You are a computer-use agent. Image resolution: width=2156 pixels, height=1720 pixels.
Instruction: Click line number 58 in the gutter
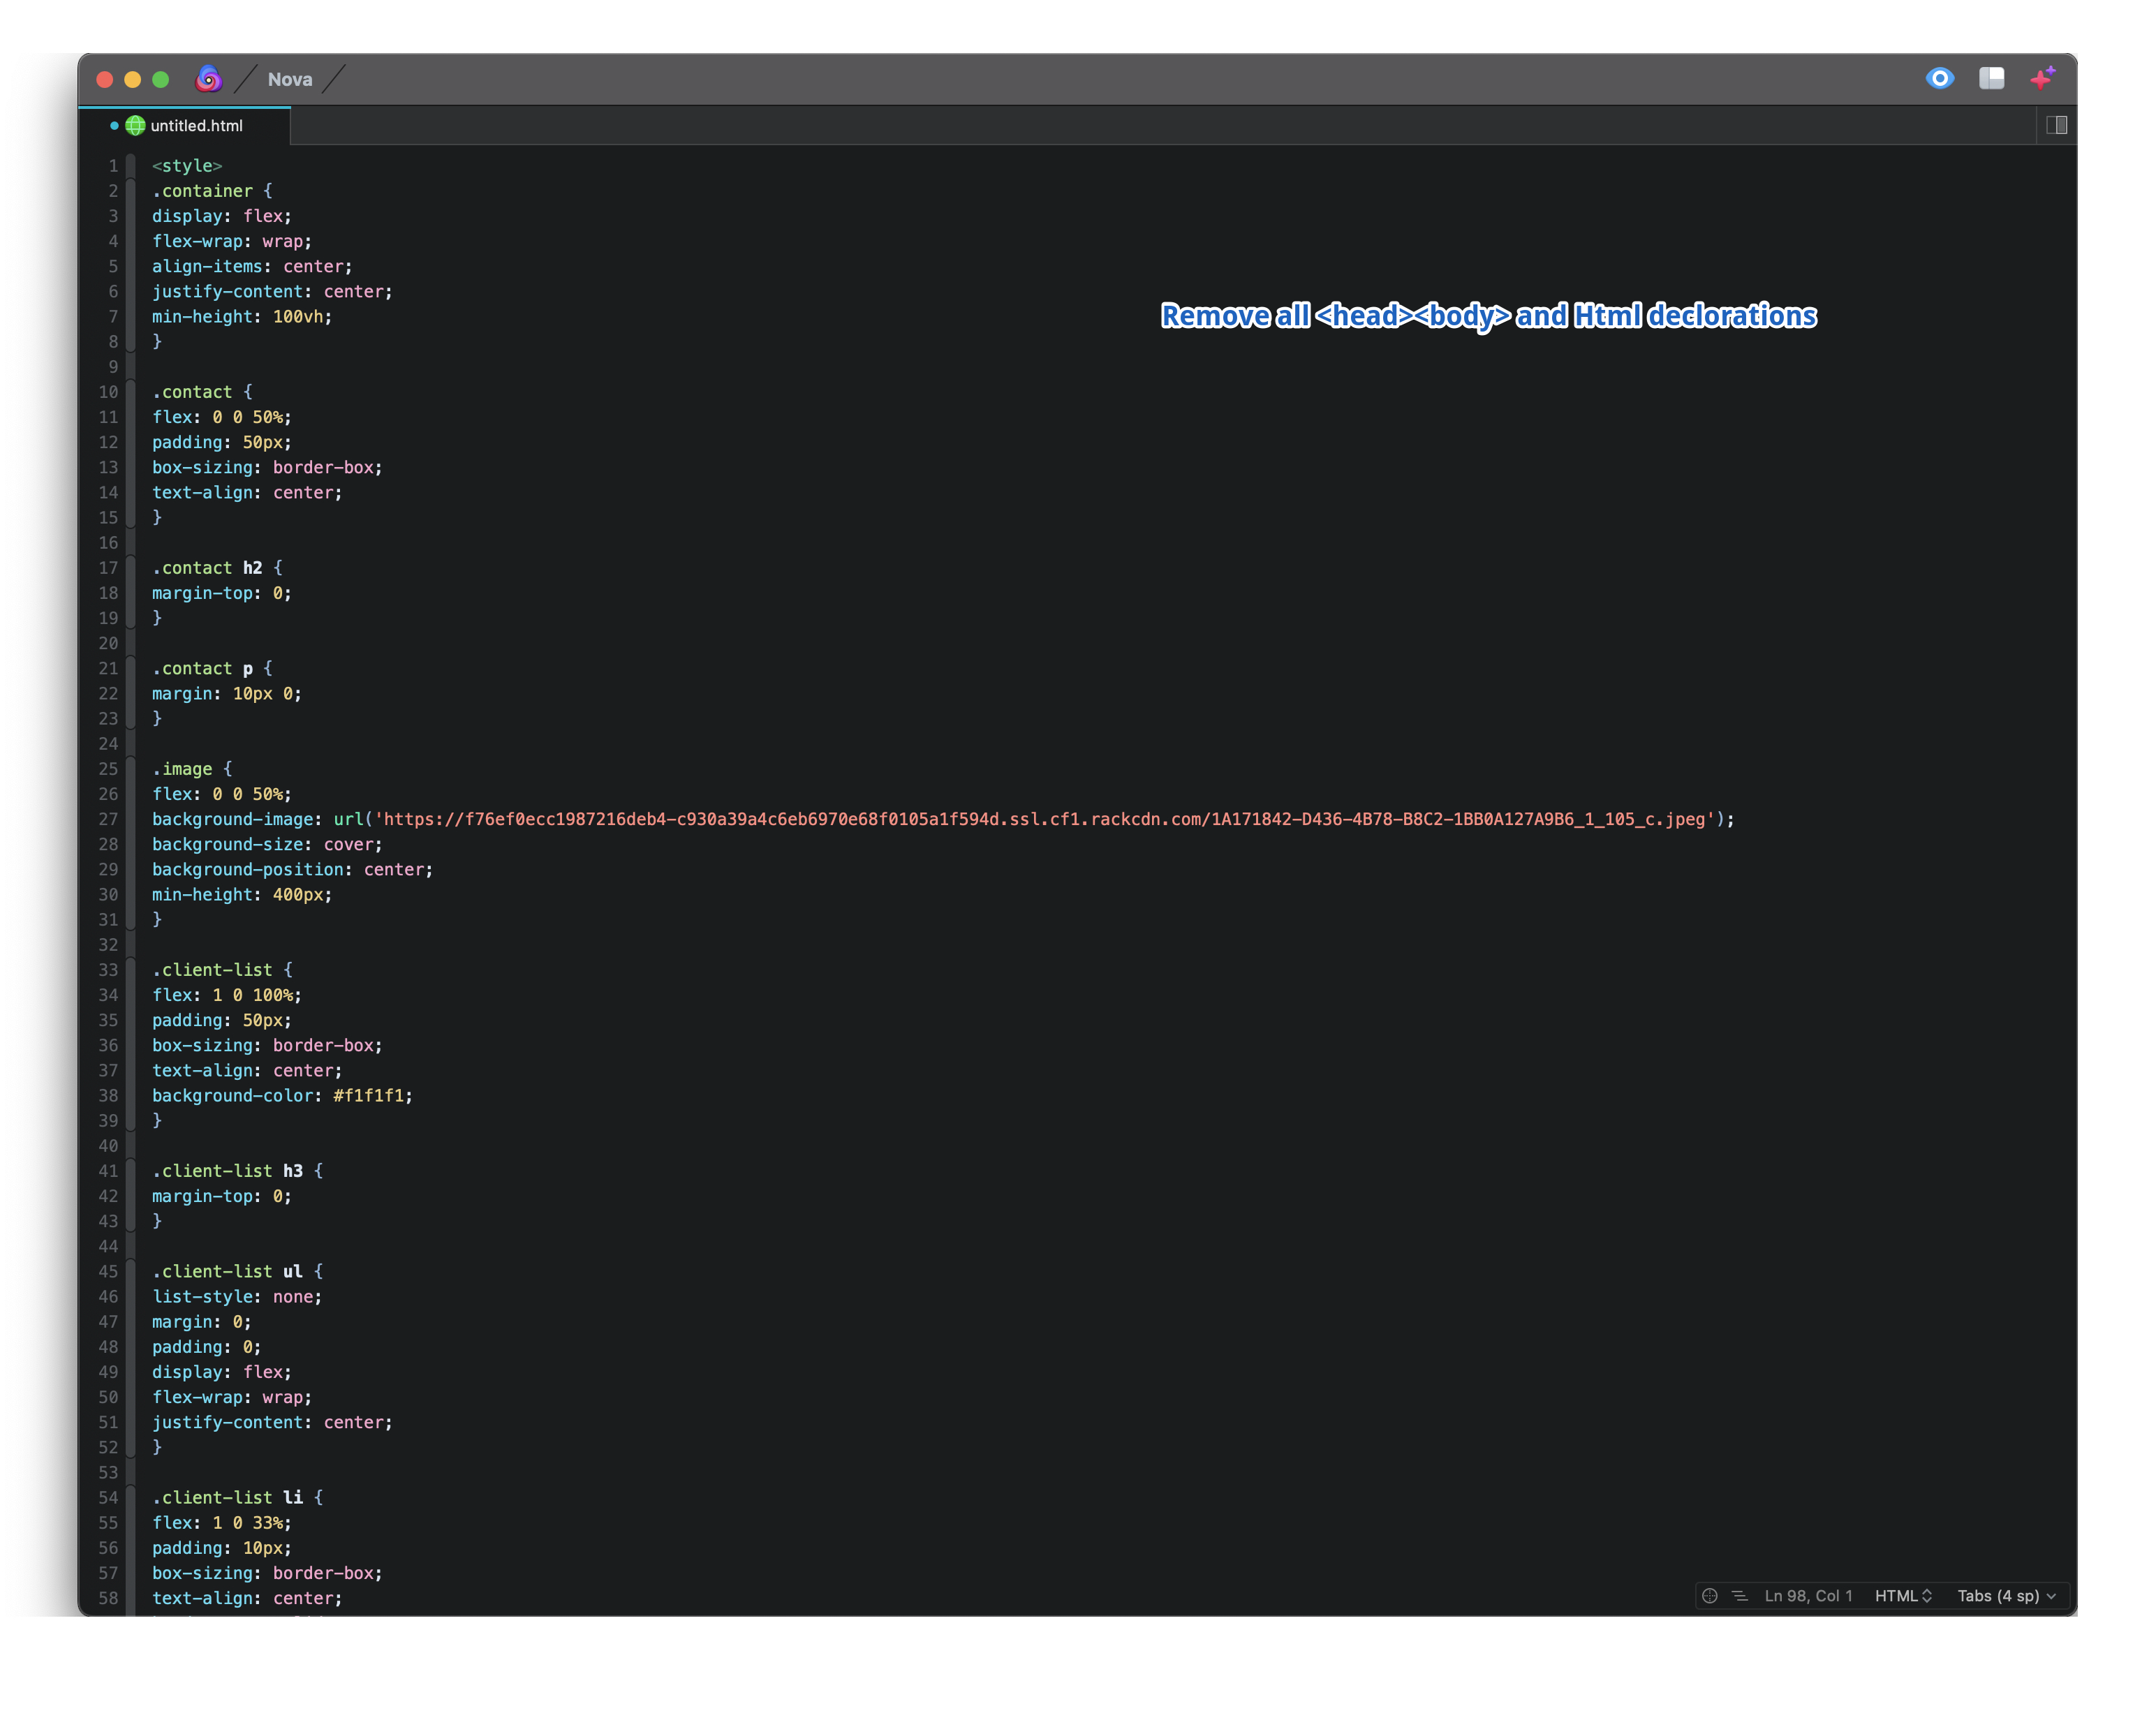coord(108,1598)
